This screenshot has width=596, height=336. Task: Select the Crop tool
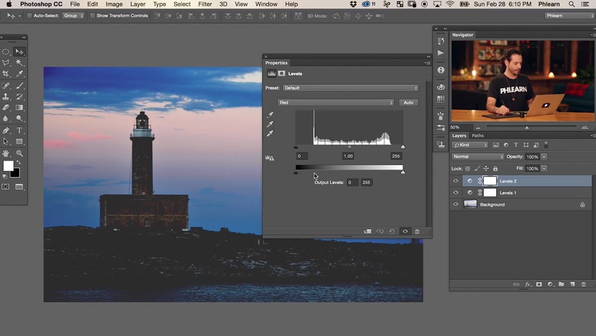pyautogui.click(x=6, y=74)
